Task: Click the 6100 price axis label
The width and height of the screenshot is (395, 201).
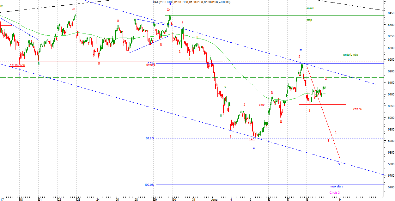Action: click(390, 94)
